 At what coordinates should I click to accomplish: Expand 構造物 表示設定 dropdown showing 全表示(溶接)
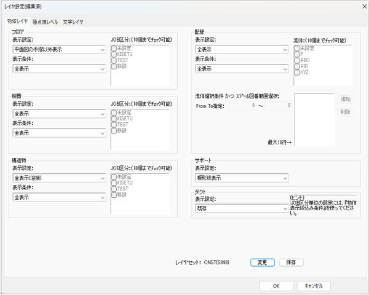point(59,178)
